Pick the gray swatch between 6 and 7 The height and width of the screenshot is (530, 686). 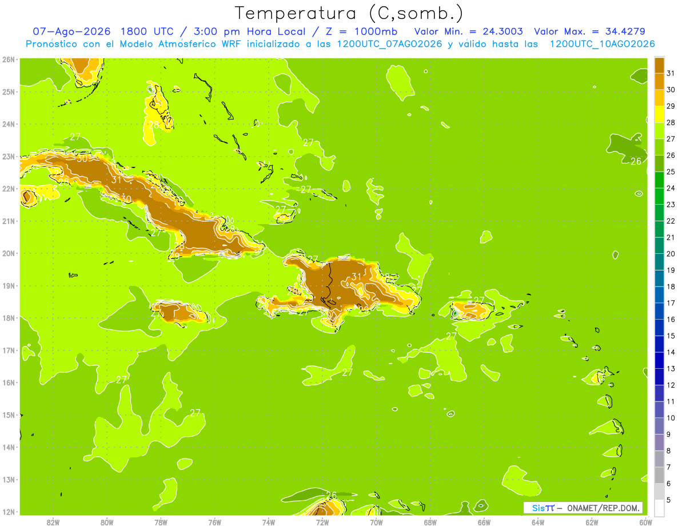(659, 475)
